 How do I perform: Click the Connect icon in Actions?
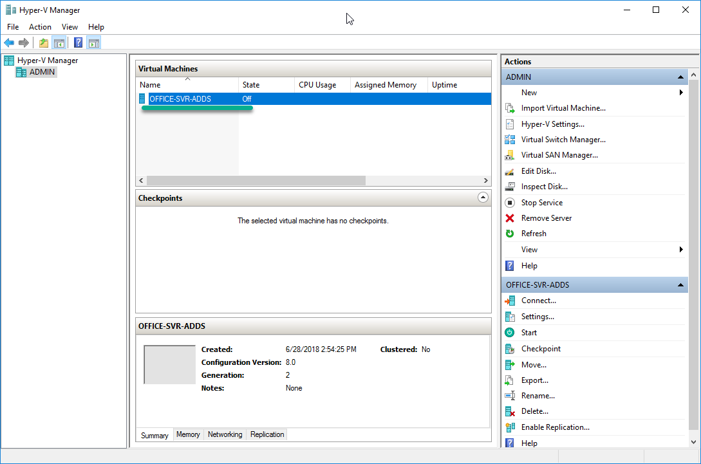coord(510,301)
